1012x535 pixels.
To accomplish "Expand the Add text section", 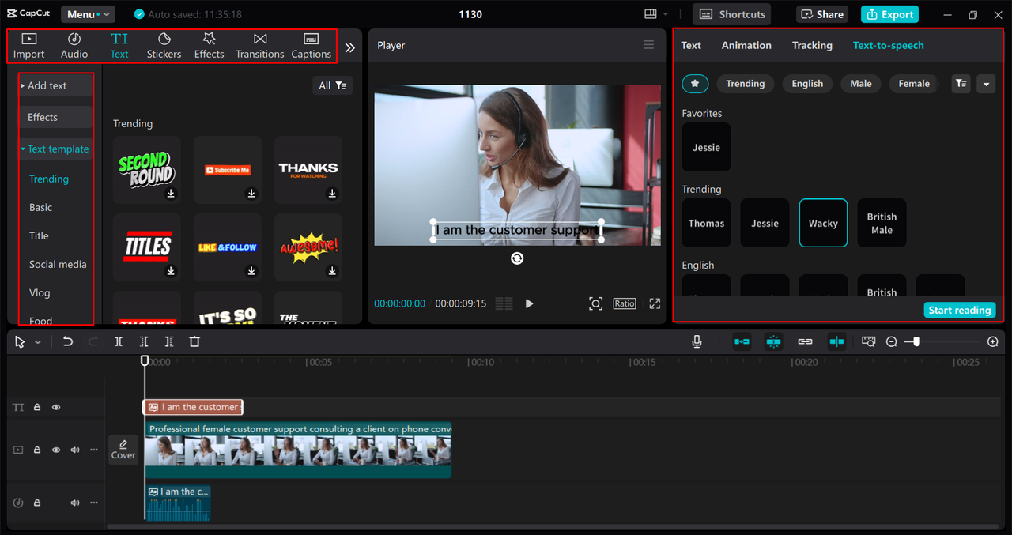I will [55, 85].
